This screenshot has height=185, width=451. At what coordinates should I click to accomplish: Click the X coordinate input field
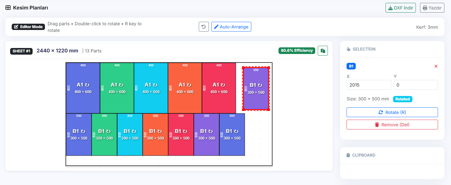[x=368, y=85]
